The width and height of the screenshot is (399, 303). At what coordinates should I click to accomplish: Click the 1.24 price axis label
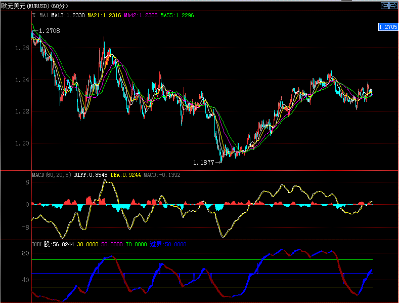[22, 80]
